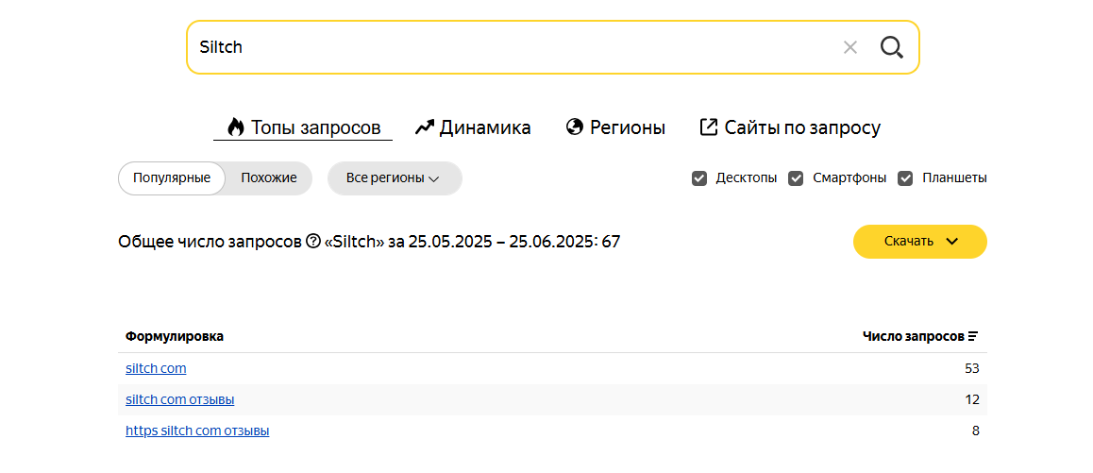Image resolution: width=1093 pixels, height=473 pixels.
Task: Click the globe icon for Регионы
Action: [x=575, y=127]
